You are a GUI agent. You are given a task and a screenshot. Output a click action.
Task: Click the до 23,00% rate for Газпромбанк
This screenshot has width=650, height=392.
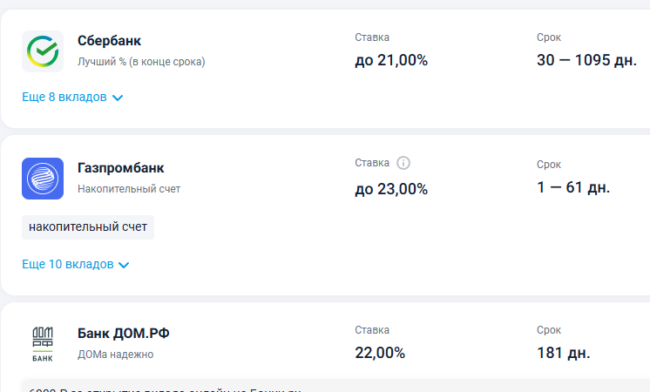point(391,188)
